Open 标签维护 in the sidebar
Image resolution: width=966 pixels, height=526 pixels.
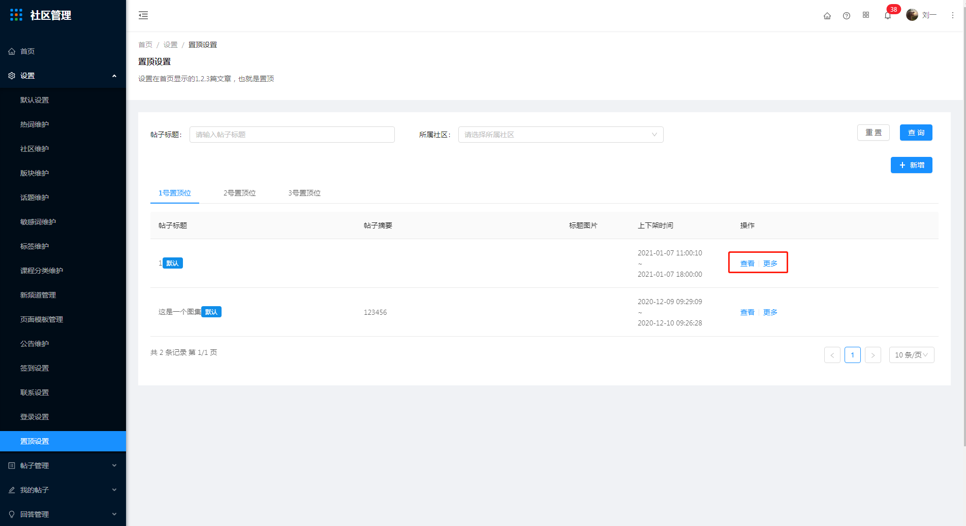[35, 246]
